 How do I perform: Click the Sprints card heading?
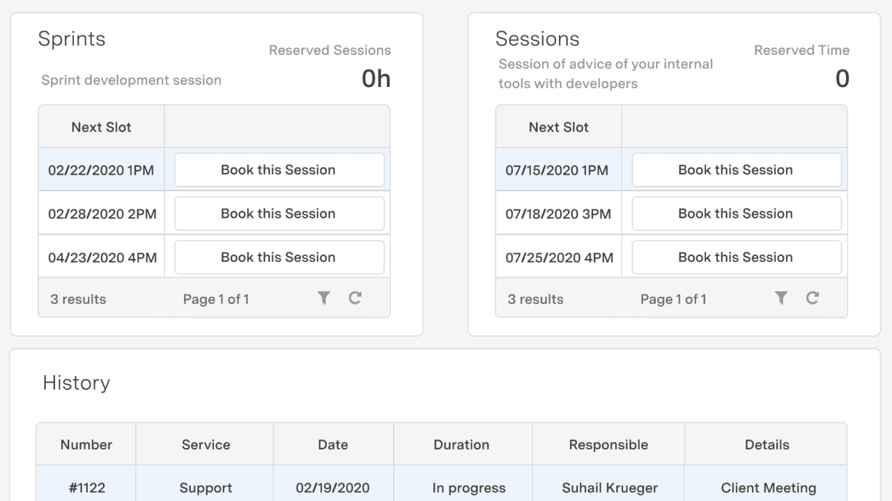pos(72,39)
